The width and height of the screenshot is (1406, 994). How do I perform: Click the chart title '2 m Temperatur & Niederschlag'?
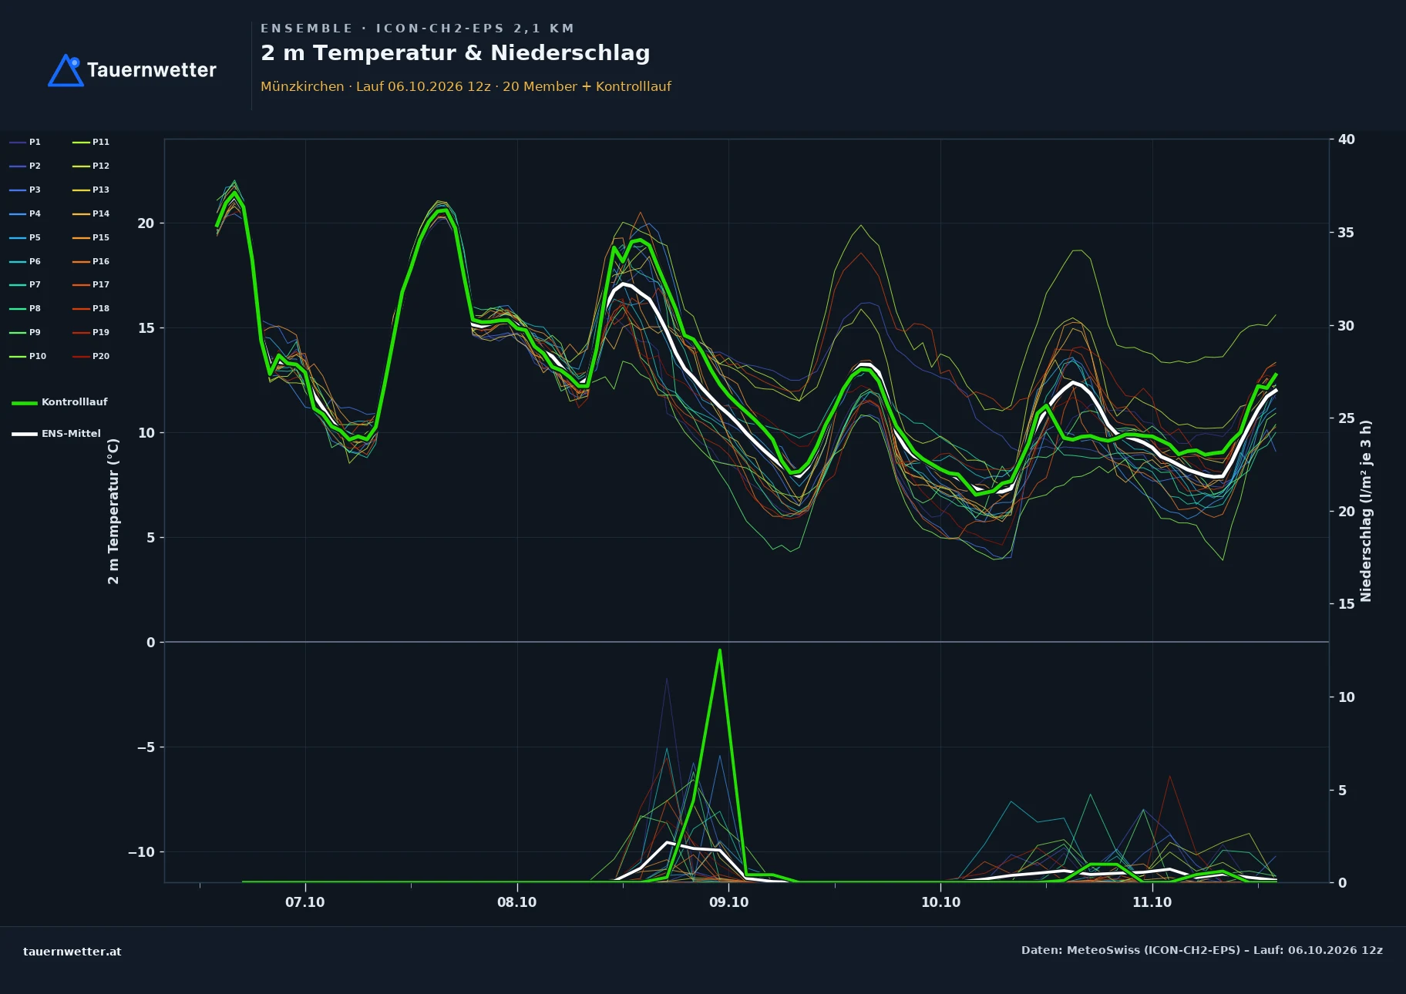click(x=456, y=53)
